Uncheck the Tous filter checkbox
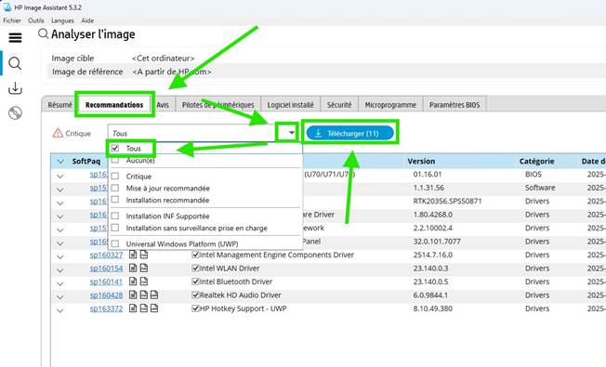Image resolution: width=606 pixels, height=367 pixels. [114, 148]
